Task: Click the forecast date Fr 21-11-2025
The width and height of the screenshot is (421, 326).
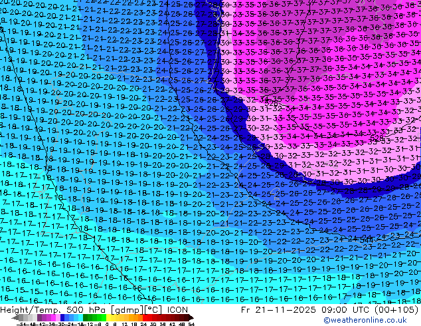Action: 278,310
